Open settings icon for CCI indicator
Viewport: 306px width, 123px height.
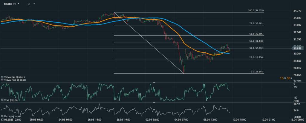coord(2,115)
